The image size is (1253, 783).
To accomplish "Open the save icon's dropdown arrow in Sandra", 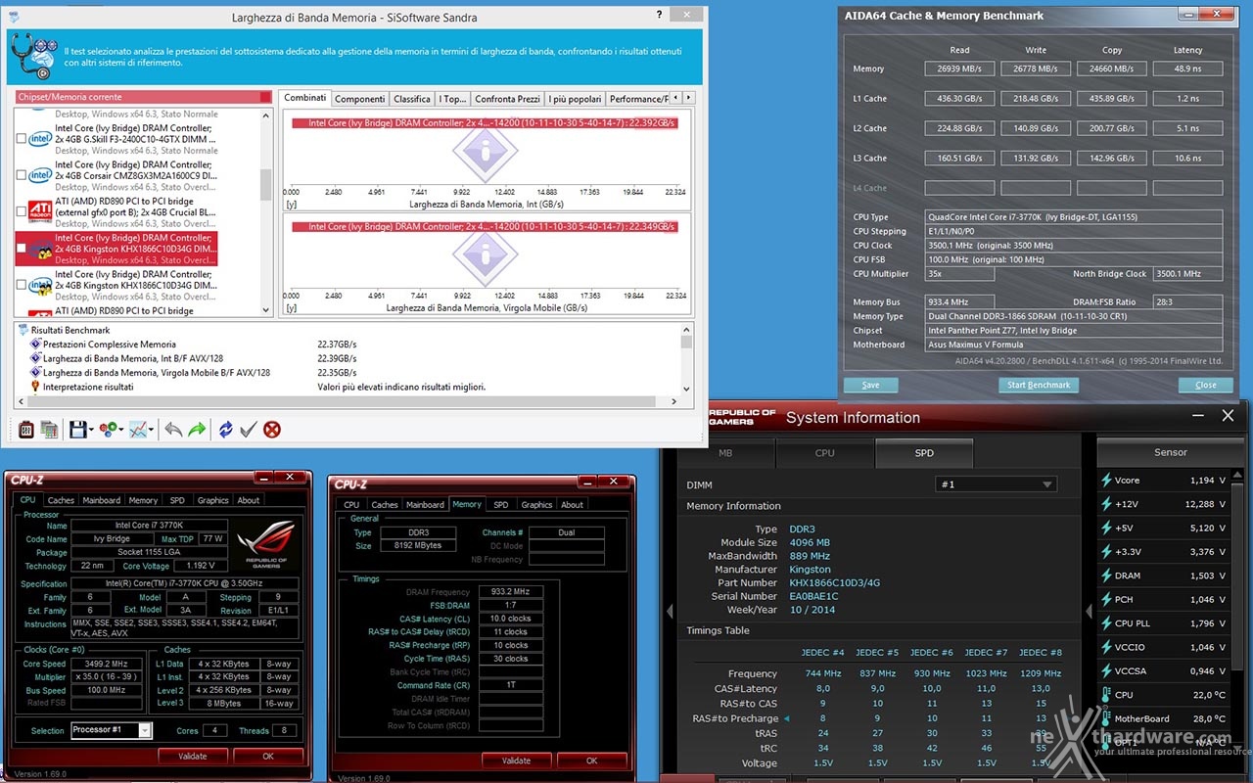I will (x=91, y=430).
